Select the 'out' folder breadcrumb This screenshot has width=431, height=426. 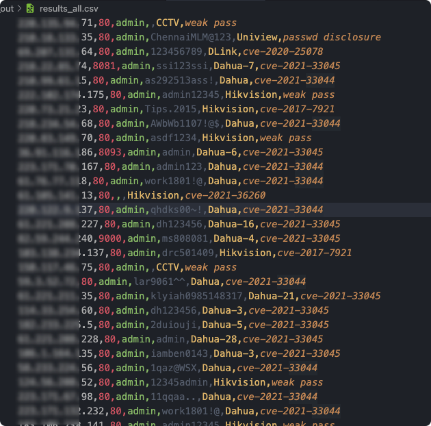[7, 8]
